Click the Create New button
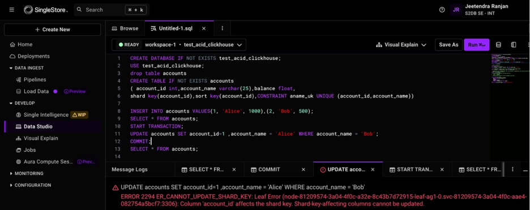The height and width of the screenshot is (210, 530). pyautogui.click(x=53, y=29)
